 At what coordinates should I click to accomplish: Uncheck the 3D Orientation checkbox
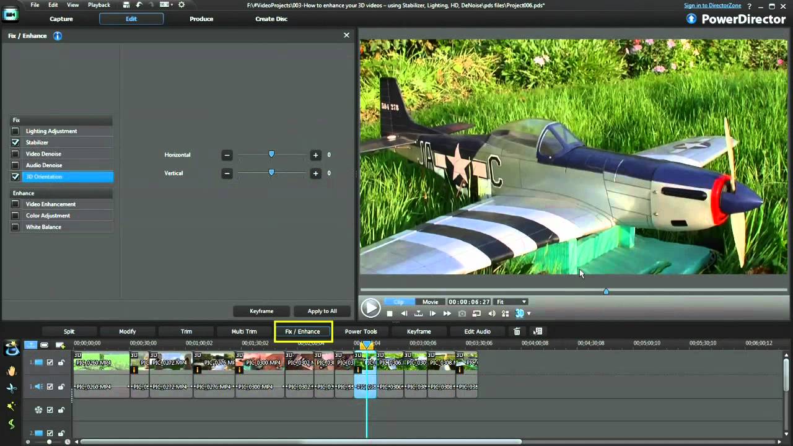15,177
